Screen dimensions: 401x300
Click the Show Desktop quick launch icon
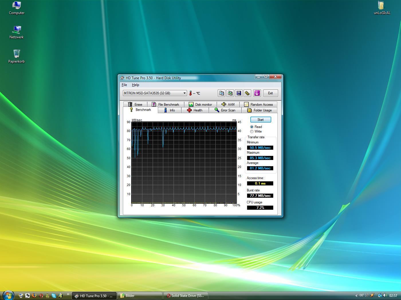point(21,296)
